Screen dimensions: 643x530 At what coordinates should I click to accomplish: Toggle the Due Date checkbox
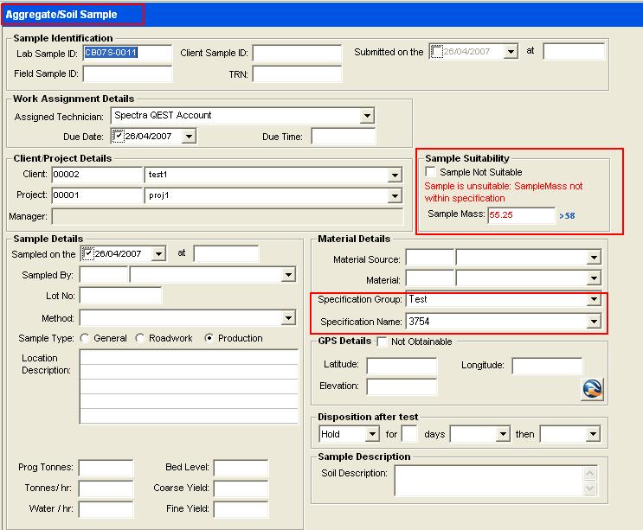[119, 137]
